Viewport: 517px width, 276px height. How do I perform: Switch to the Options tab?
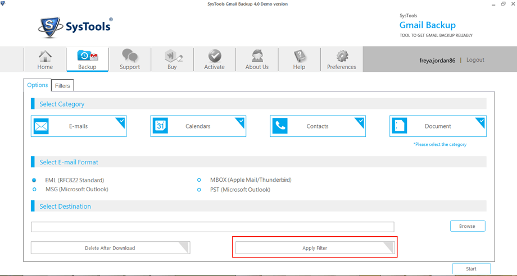(x=37, y=85)
